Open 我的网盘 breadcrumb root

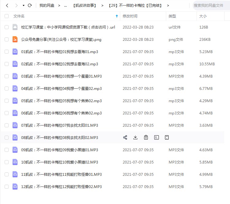tap(47, 6)
